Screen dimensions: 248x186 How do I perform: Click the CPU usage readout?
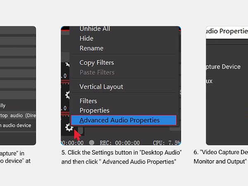(x=167, y=143)
